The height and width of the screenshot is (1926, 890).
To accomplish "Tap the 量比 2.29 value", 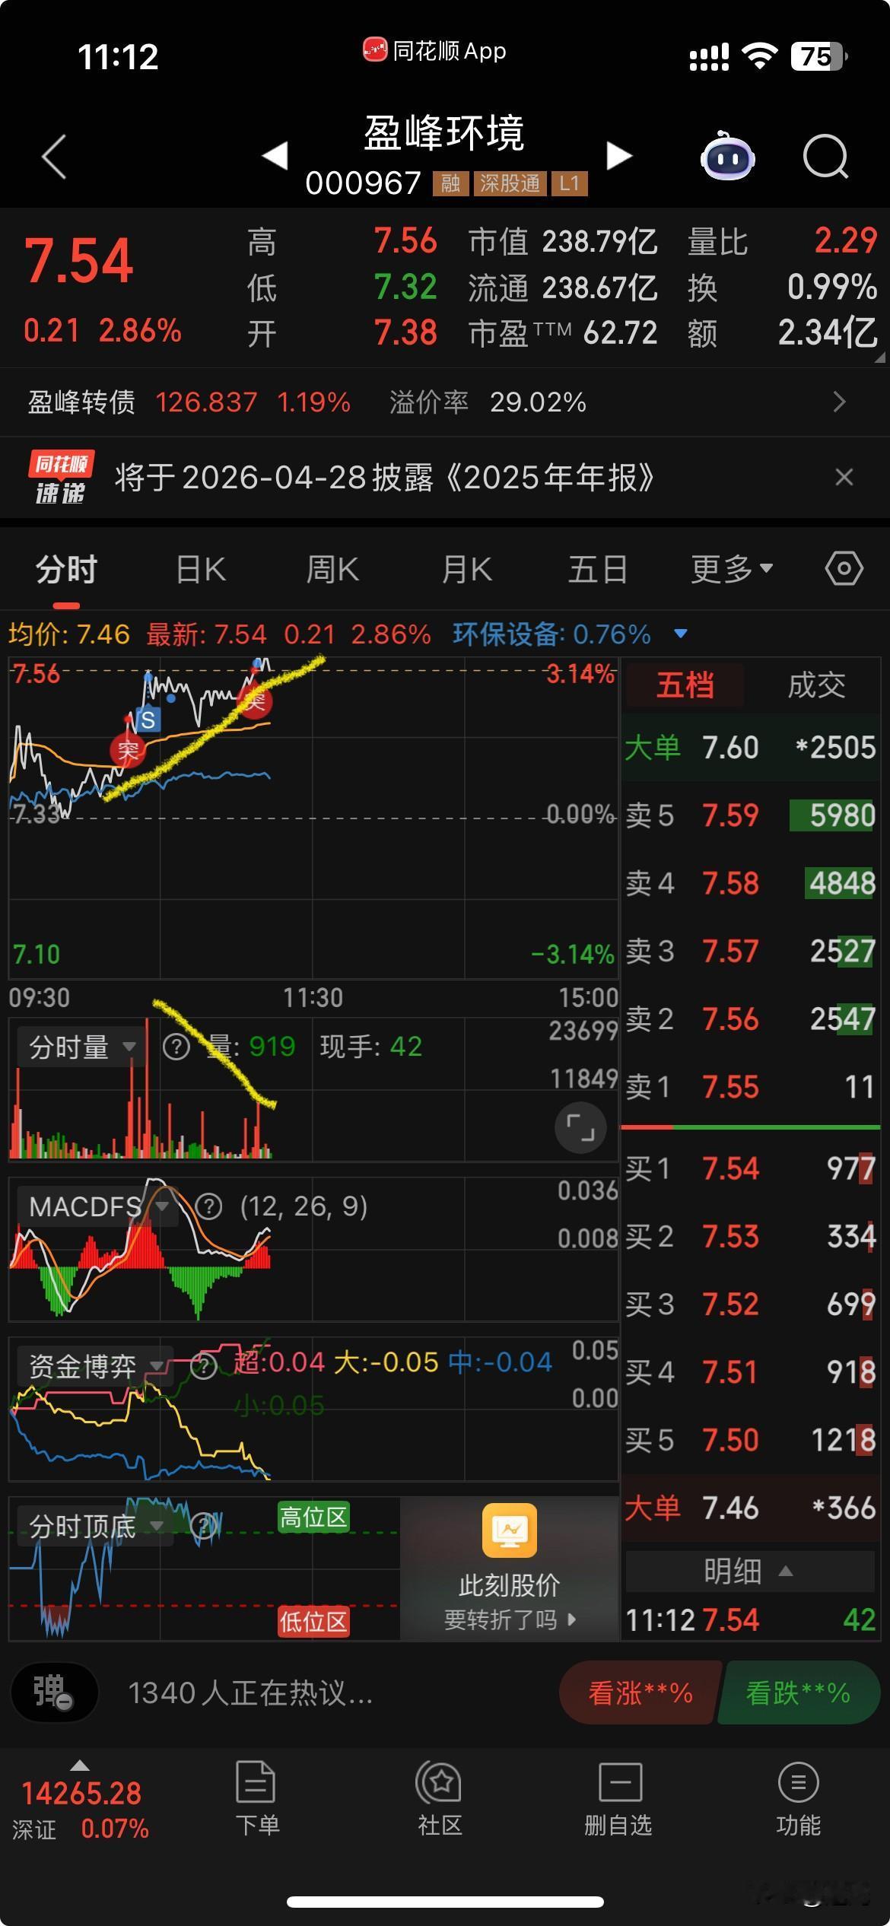I will click(x=846, y=240).
